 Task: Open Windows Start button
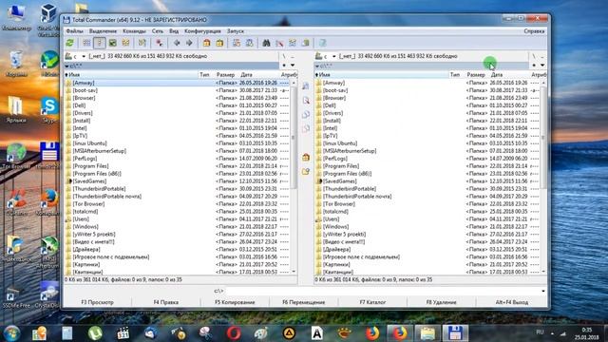click(11, 333)
